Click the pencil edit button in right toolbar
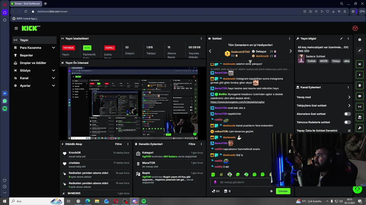The image size is (366, 205). [x=360, y=50]
